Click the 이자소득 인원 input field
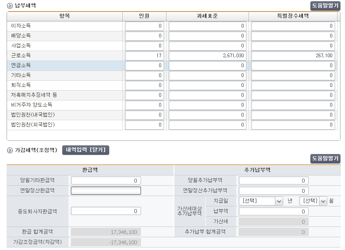 click(144, 26)
